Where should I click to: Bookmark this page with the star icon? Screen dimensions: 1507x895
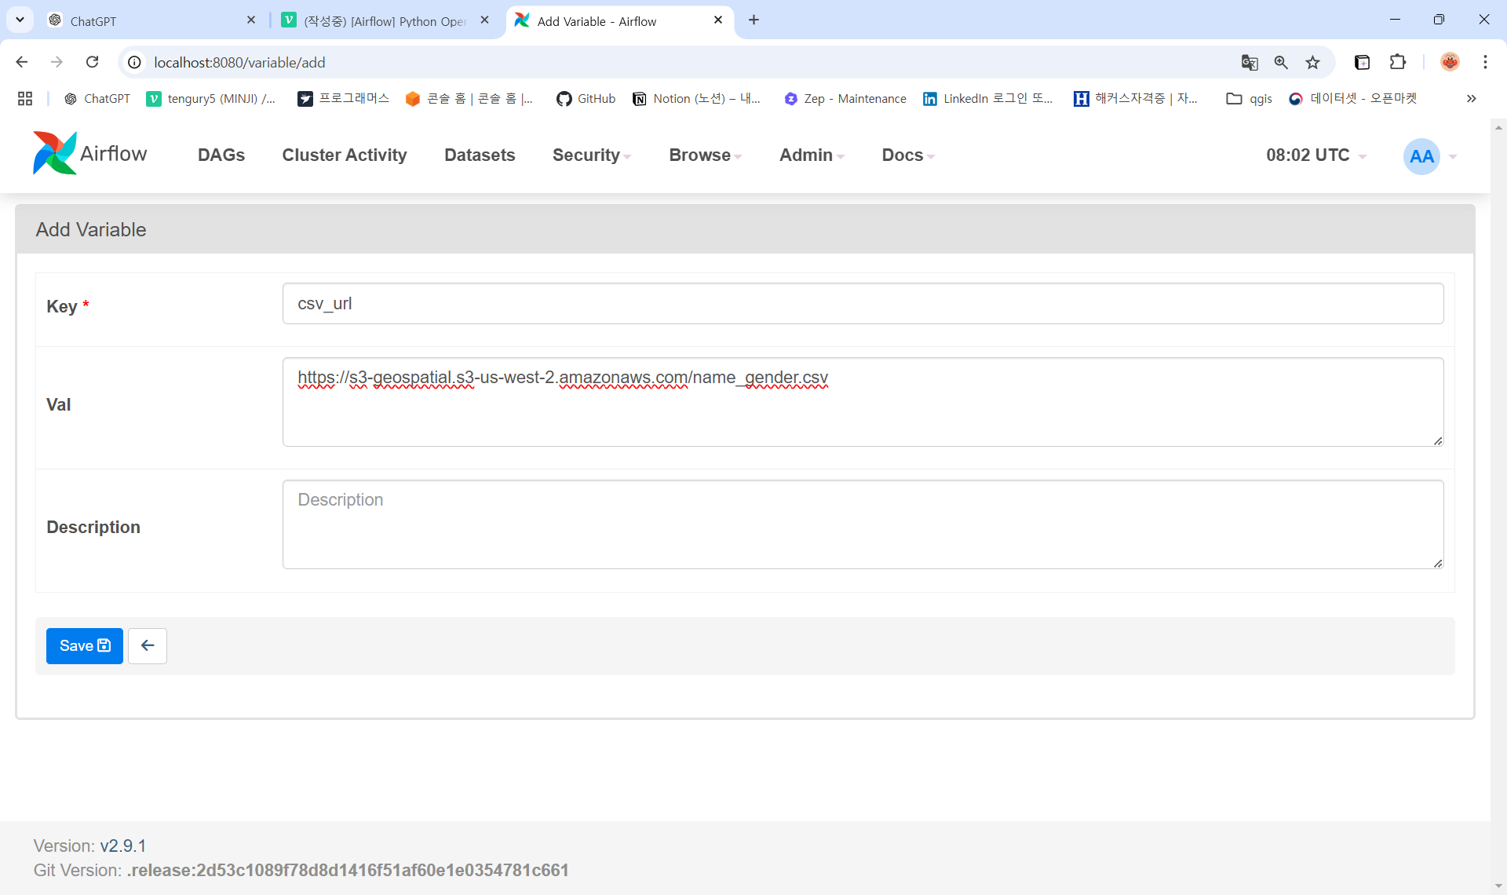(1312, 62)
